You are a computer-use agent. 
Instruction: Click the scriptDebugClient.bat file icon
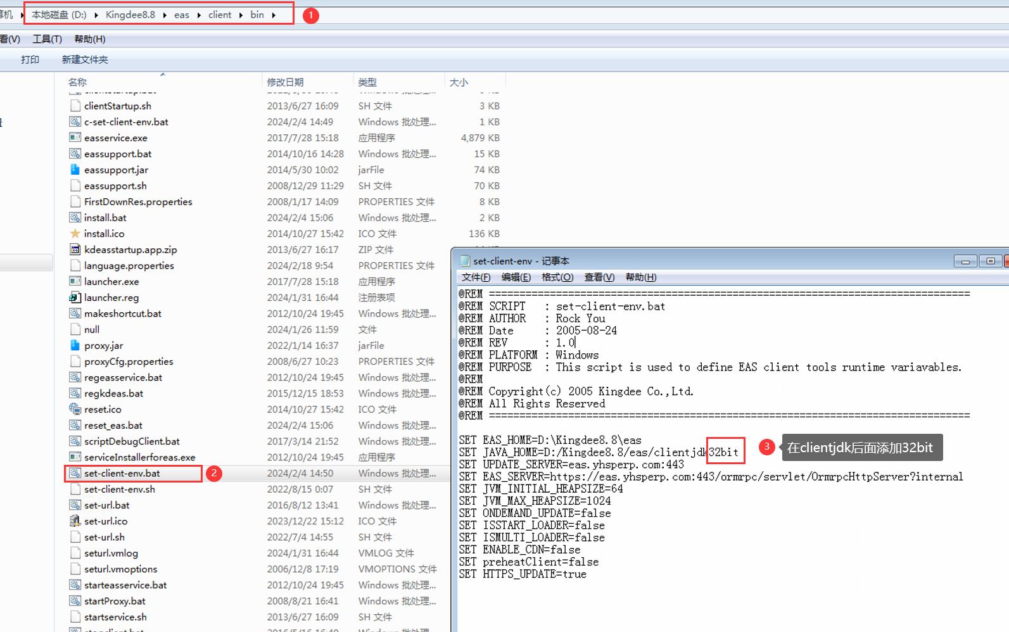75,441
